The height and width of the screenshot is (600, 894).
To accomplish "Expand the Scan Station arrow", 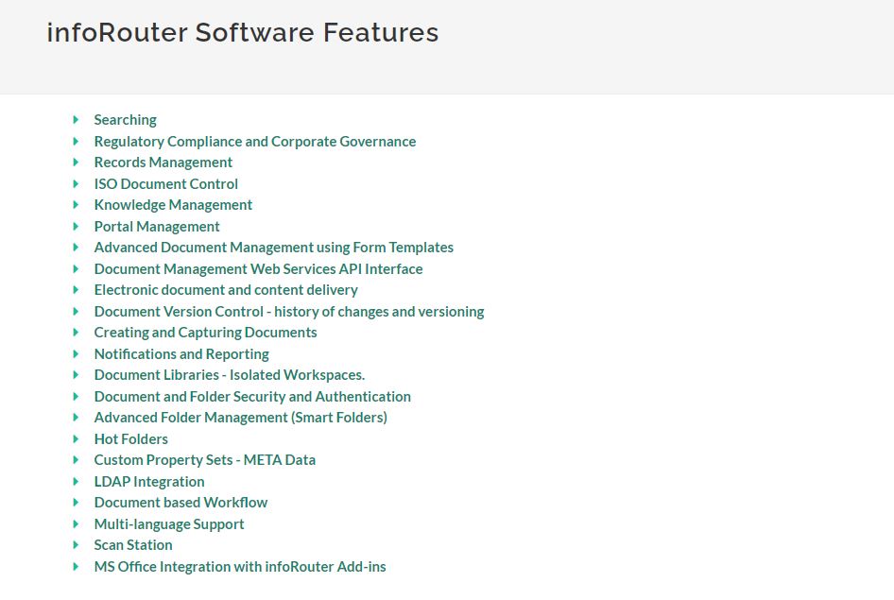I will [x=77, y=544].
